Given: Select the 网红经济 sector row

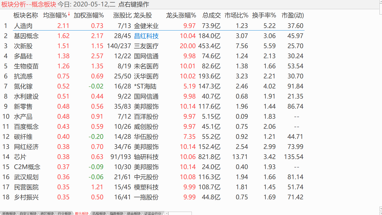Looking at the screenshot, I should tap(153, 147).
